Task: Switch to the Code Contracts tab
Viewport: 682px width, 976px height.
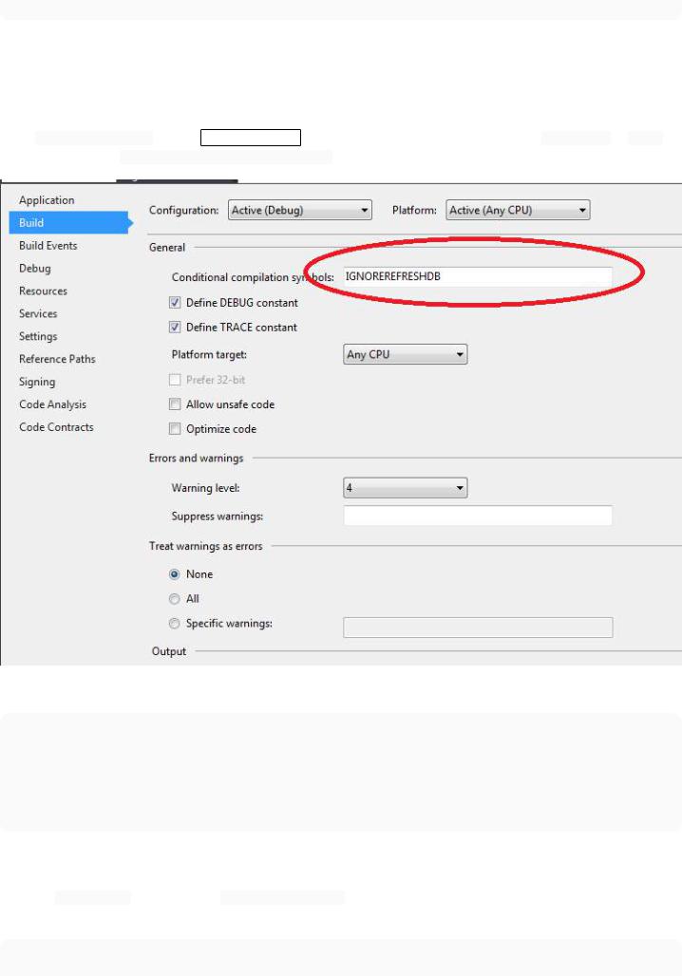Action: tap(56, 427)
